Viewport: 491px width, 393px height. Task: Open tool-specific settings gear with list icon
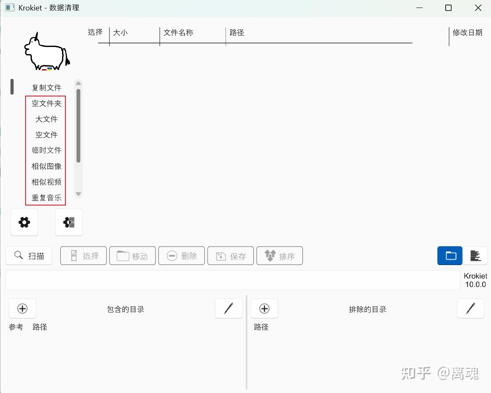[x=69, y=222]
